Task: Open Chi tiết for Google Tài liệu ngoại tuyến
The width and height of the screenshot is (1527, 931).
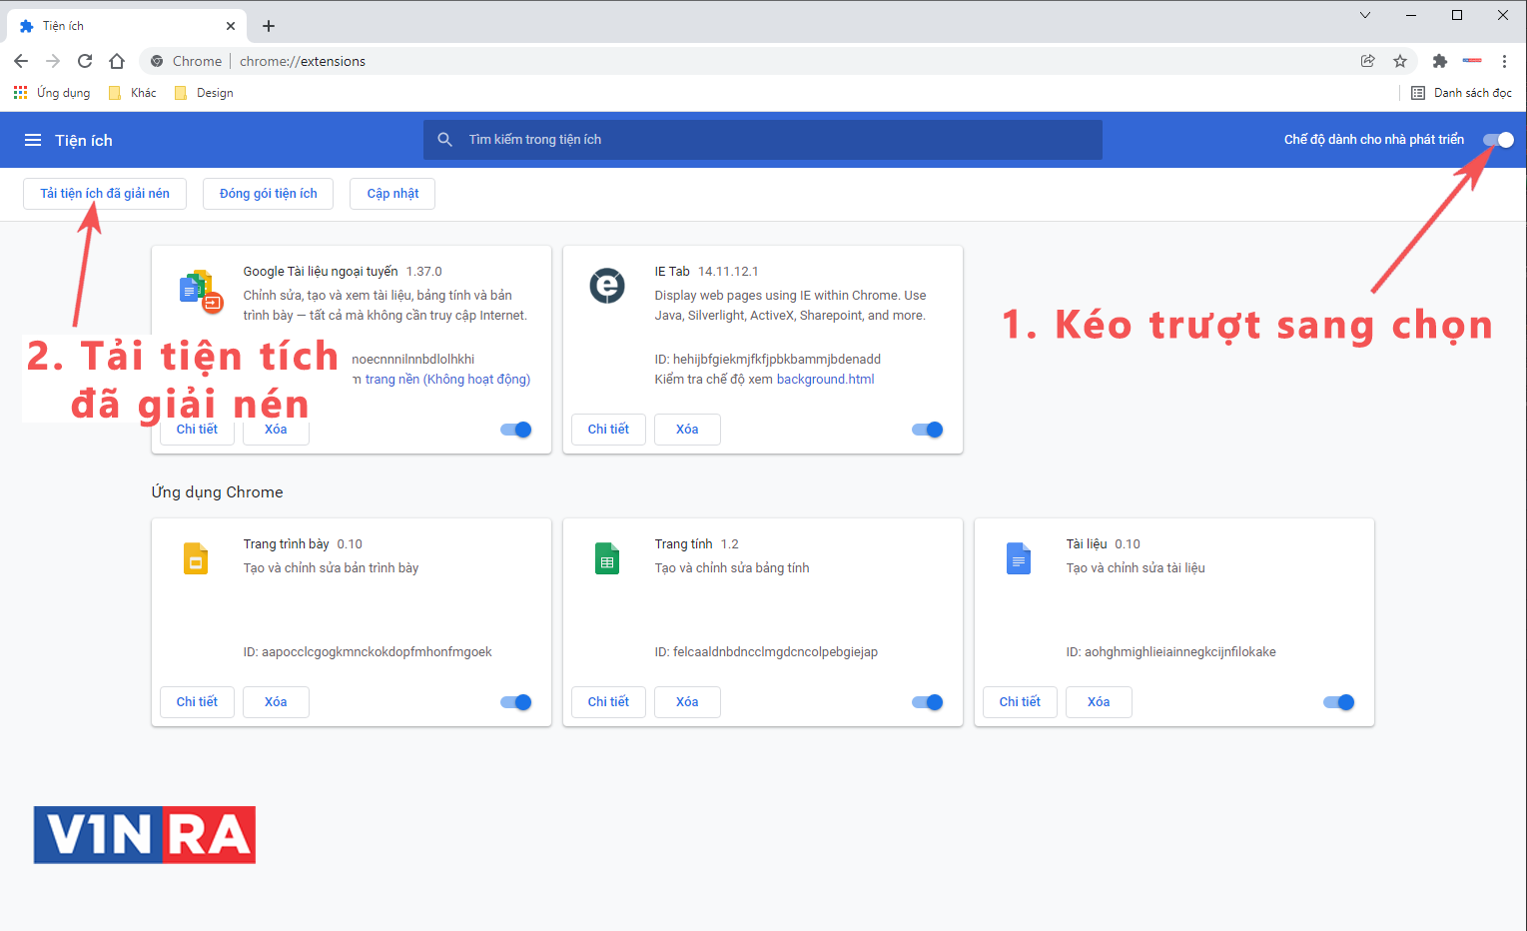Action: (197, 431)
